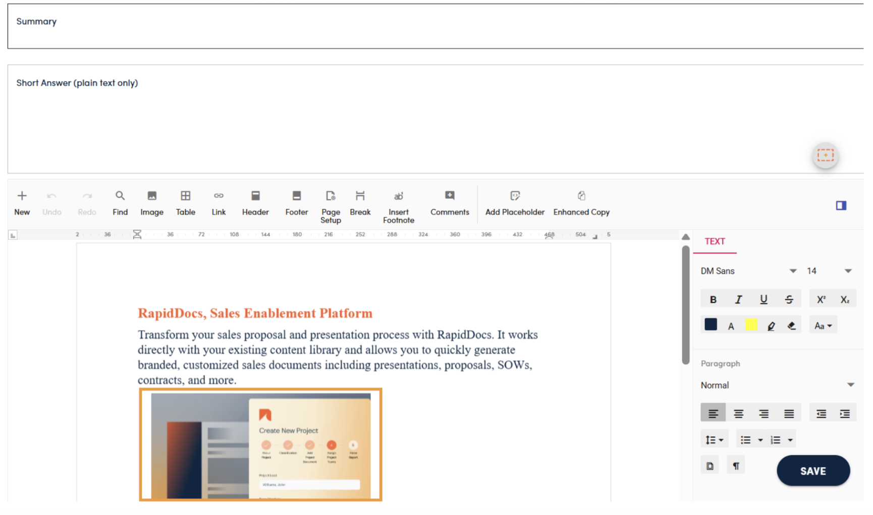Select the yellow highlight color swatch
873x515 pixels.
tap(751, 325)
